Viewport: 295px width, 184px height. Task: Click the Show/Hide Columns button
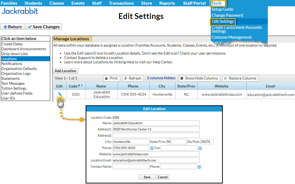point(199,78)
